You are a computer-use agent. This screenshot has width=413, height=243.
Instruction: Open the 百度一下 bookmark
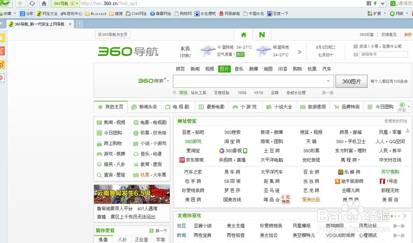(x=278, y=14)
